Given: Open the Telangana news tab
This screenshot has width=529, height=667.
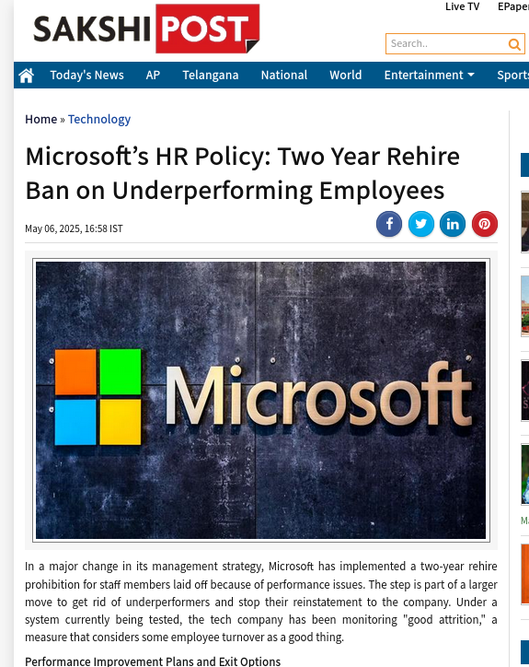Looking at the screenshot, I should point(211,76).
